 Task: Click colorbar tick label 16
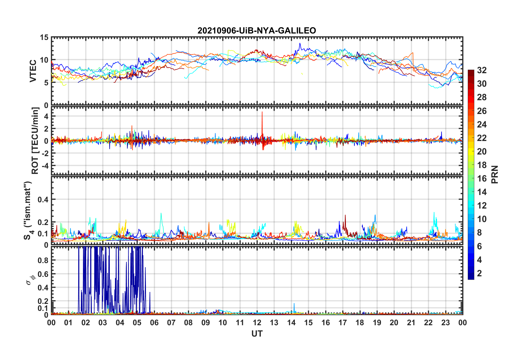click(482, 179)
